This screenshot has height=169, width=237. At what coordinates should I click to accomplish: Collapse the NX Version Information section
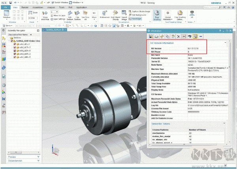pos(225,43)
